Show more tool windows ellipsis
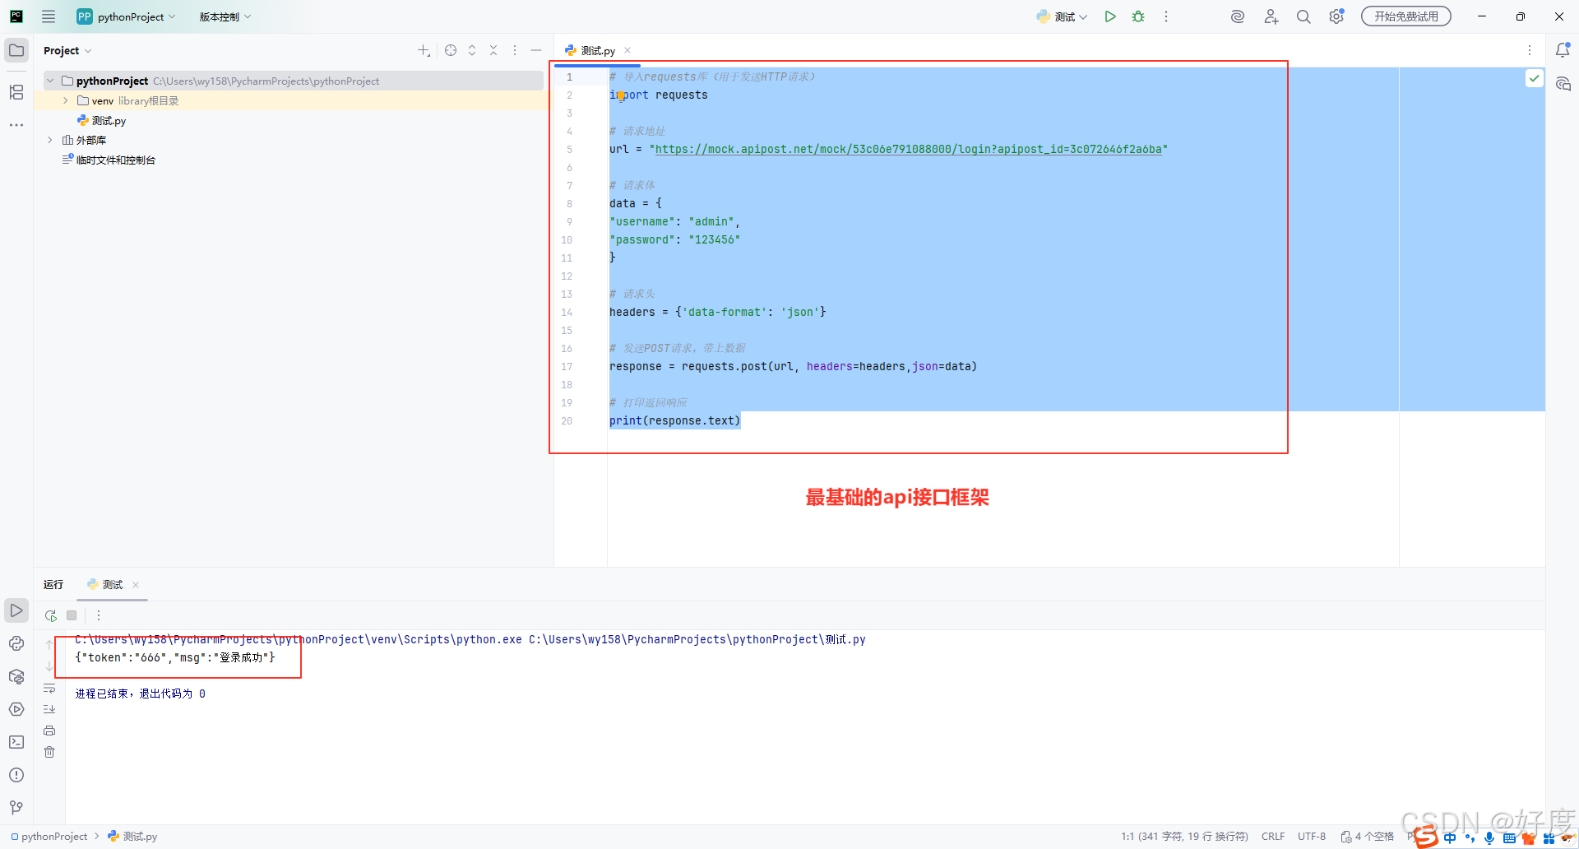The image size is (1579, 849). [16, 125]
